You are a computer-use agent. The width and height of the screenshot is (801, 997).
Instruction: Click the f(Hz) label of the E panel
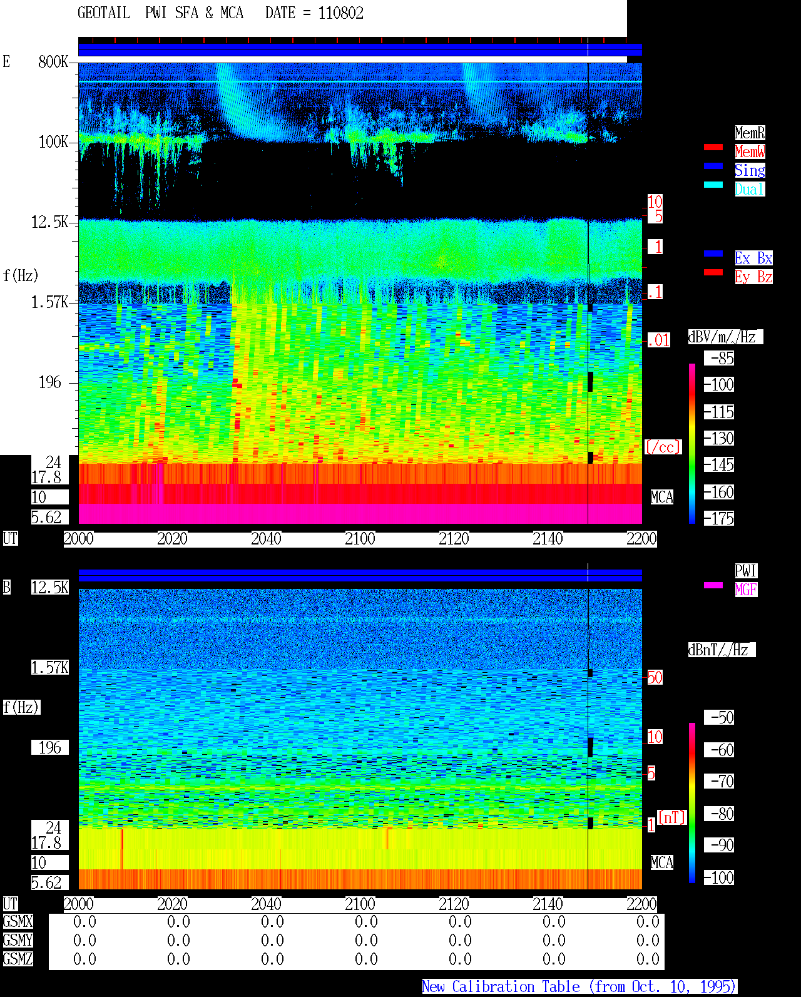tap(21, 275)
